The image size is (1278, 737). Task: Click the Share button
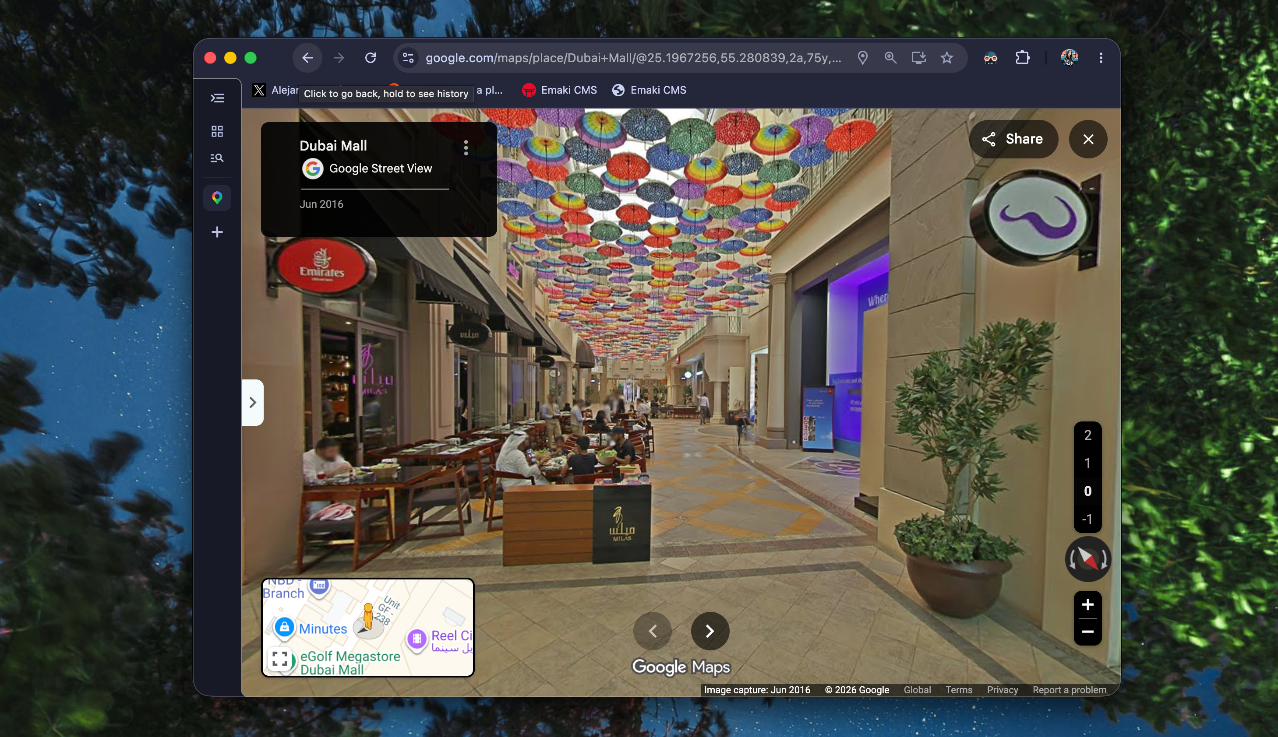click(1013, 139)
